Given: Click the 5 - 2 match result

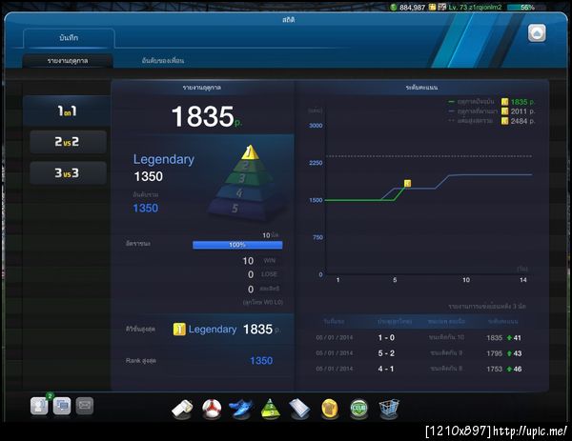Looking at the screenshot, I should tap(386, 353).
